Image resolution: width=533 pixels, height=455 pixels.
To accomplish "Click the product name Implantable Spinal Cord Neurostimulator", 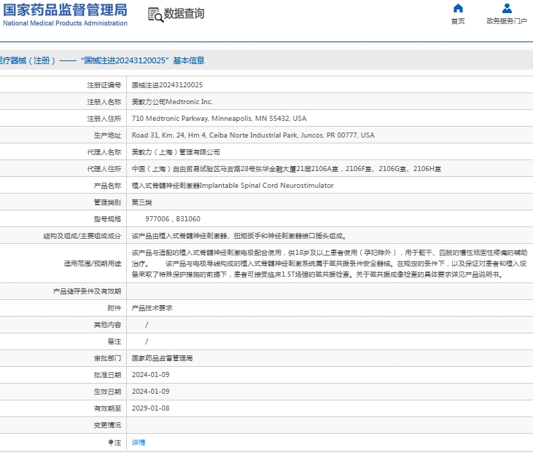I will 233,186.
